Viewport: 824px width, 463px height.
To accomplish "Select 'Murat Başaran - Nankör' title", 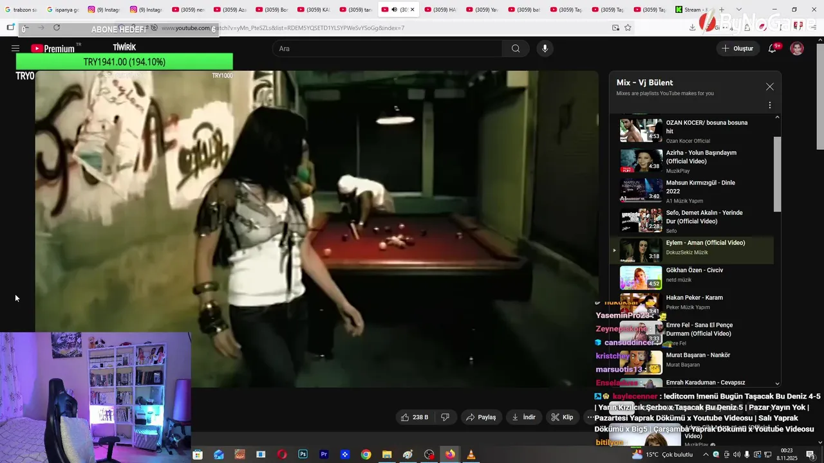I will (x=698, y=355).
